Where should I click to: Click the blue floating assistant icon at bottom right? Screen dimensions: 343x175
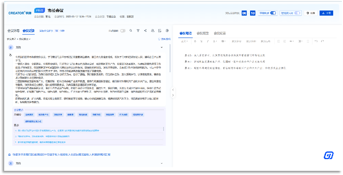click(x=328, y=155)
